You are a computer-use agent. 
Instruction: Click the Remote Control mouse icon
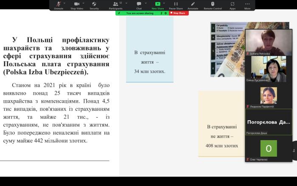tap(213, 4)
